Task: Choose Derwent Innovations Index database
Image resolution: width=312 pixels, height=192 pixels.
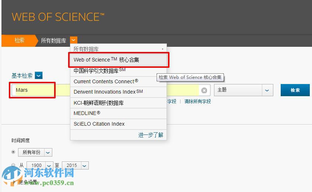Action: 118,92
